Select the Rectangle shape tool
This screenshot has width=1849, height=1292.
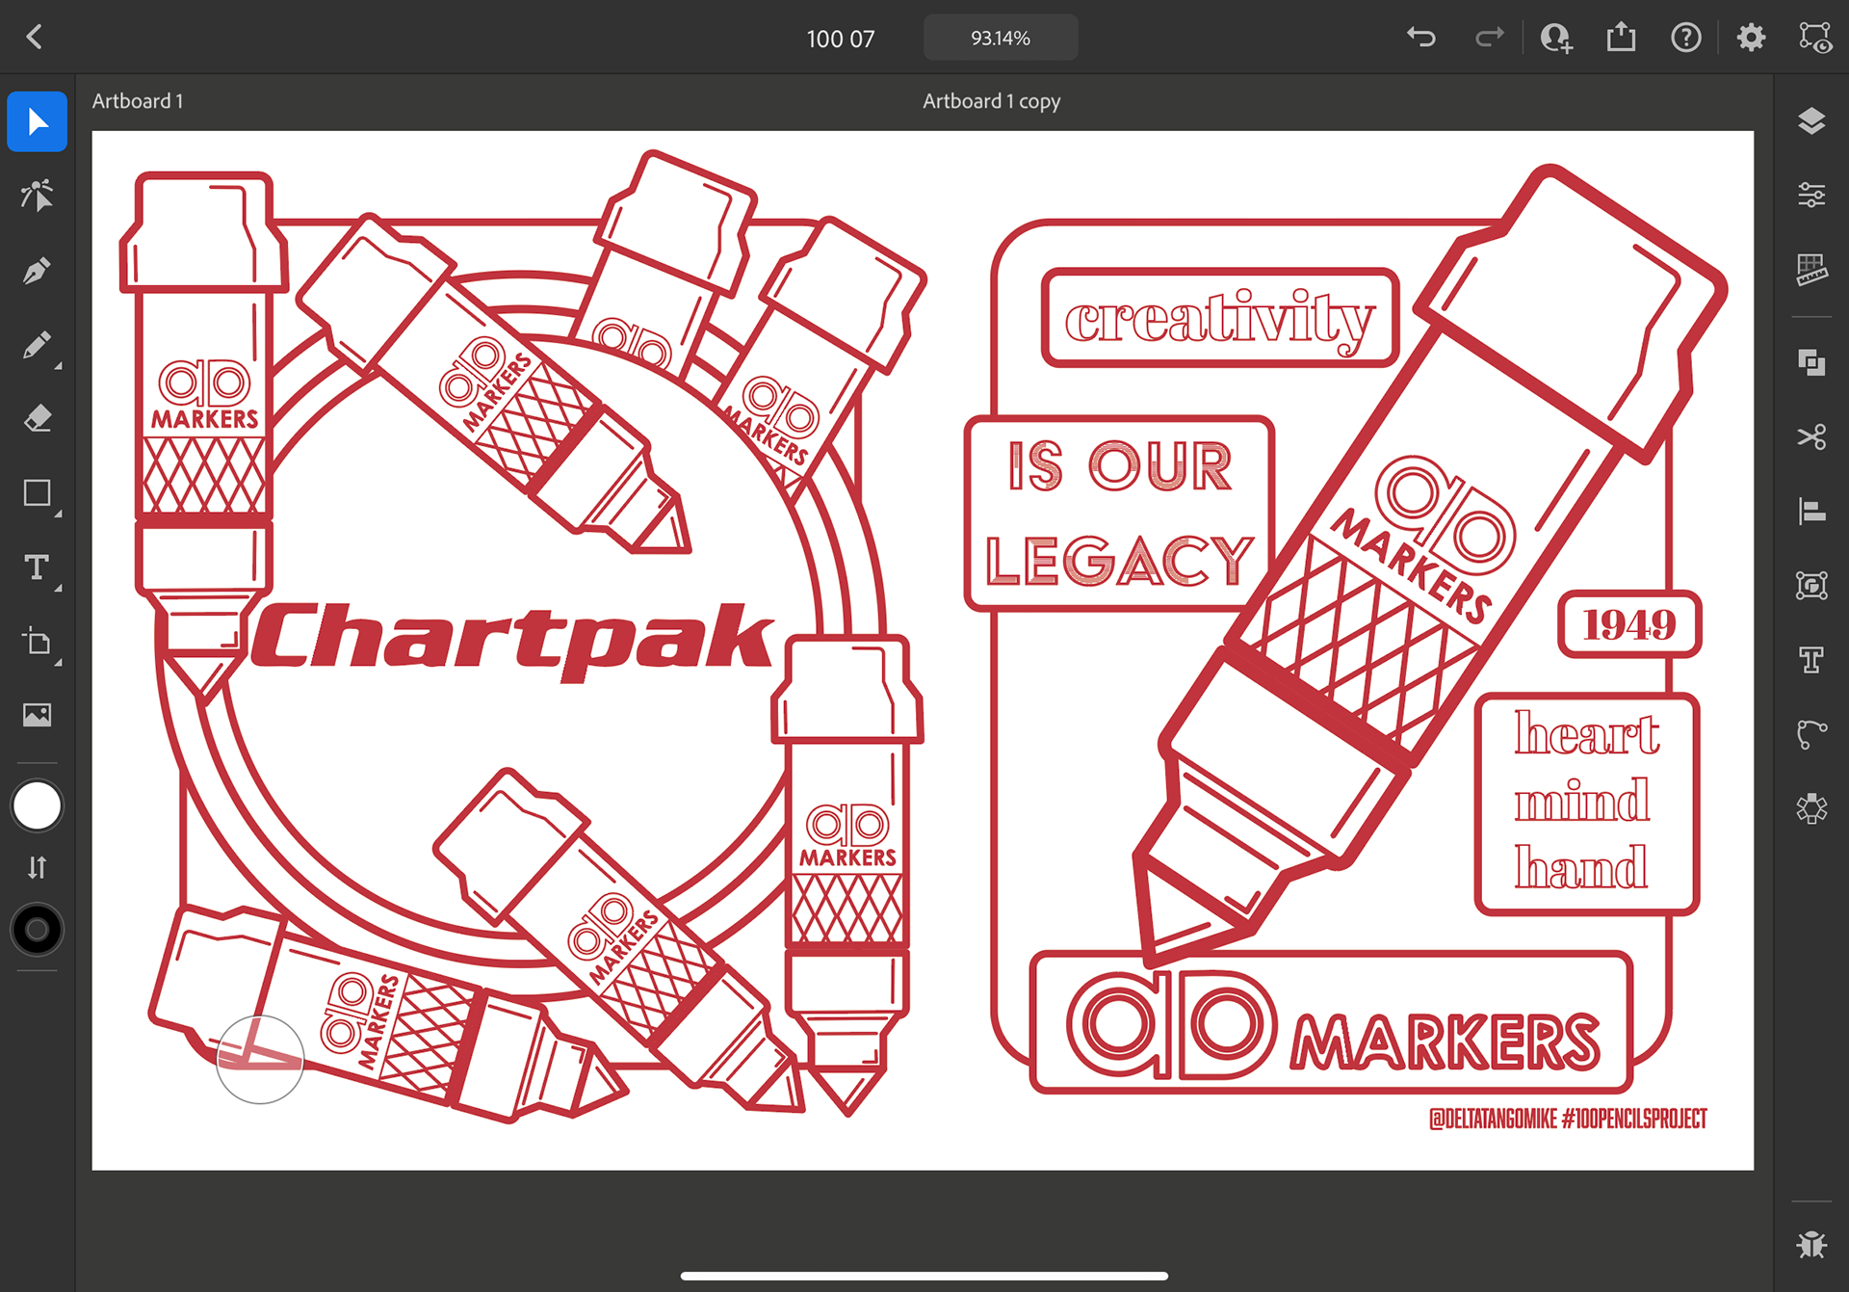(37, 493)
